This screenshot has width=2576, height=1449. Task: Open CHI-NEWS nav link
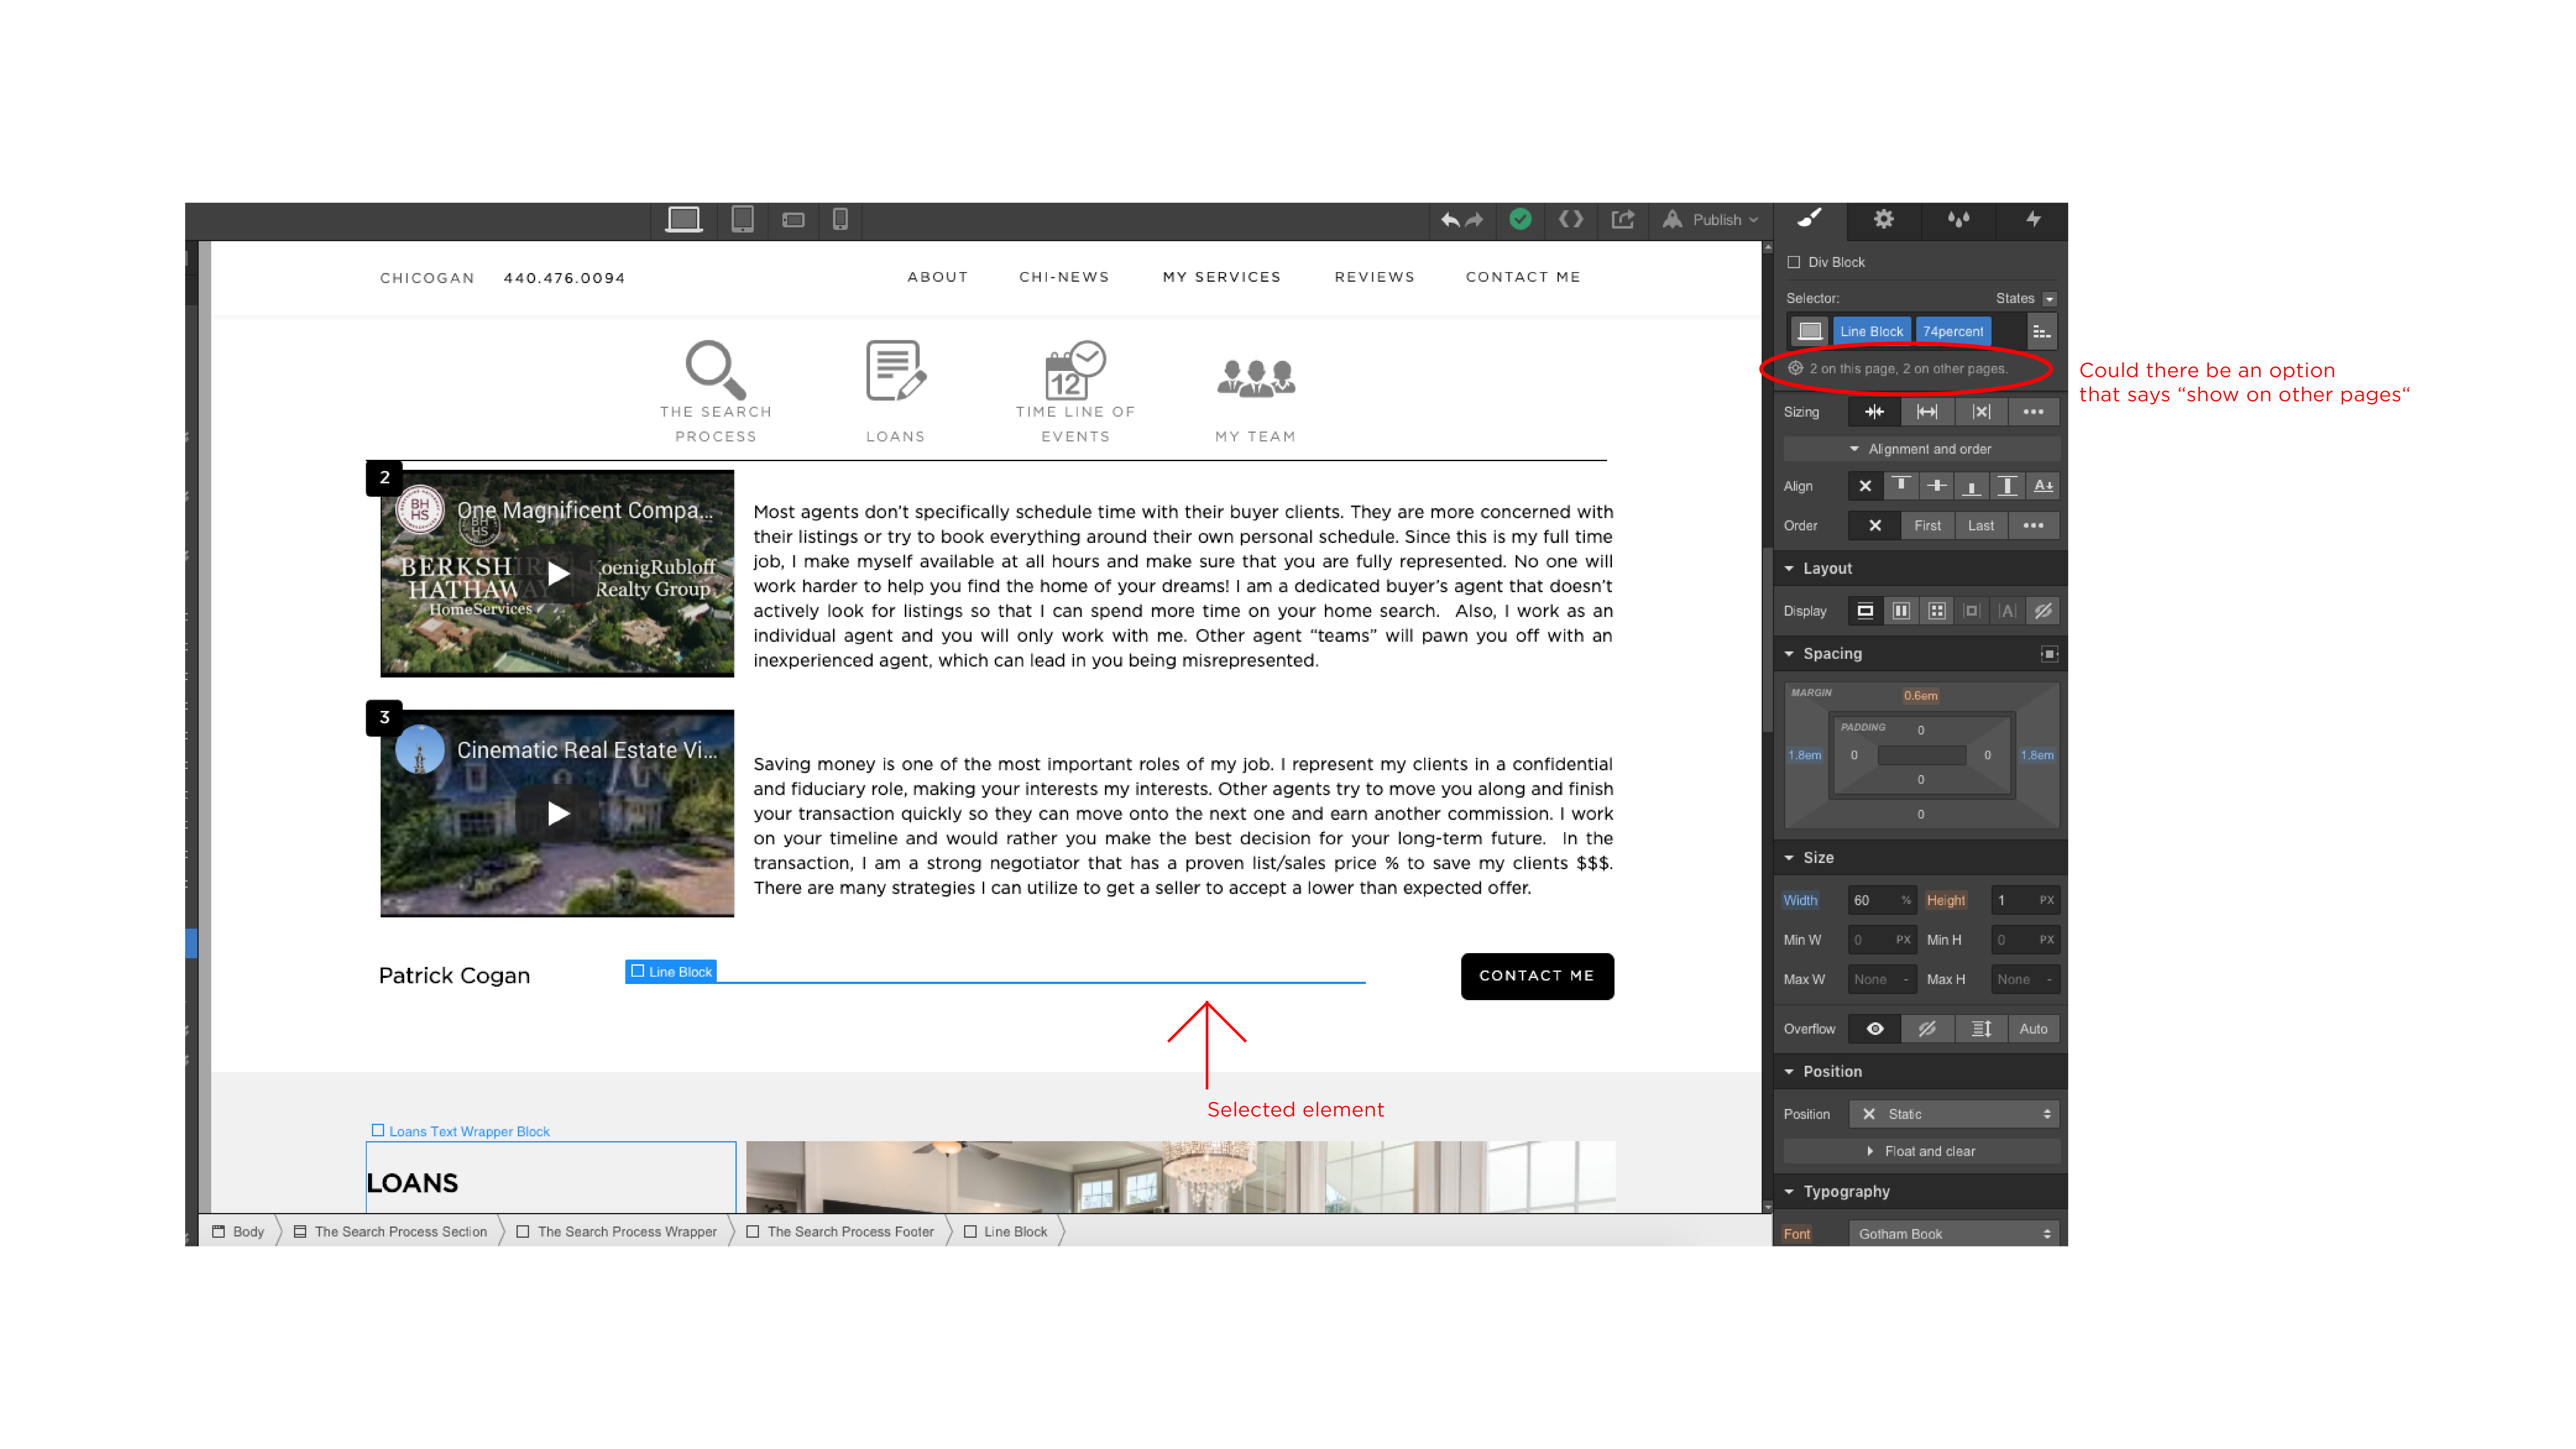point(1064,277)
